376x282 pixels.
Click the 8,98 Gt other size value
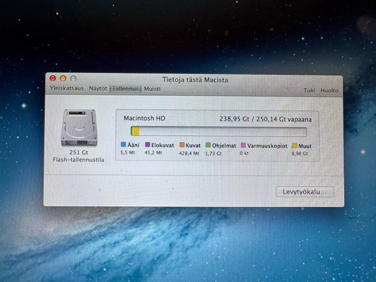[300, 154]
